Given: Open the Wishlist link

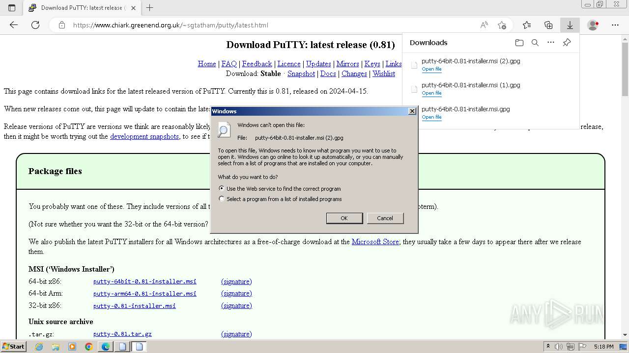Looking at the screenshot, I should click(x=384, y=74).
